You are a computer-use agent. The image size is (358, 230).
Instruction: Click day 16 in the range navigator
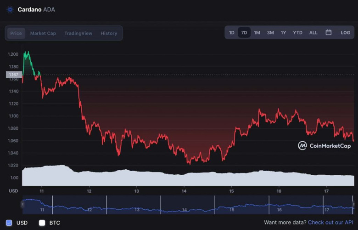pos(279,210)
